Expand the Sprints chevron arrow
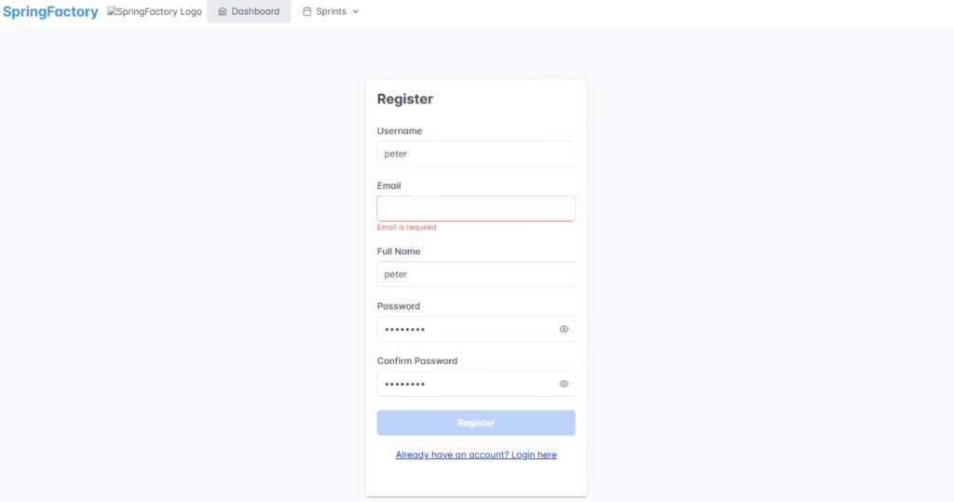Viewport: 954px width, 502px height. click(356, 11)
